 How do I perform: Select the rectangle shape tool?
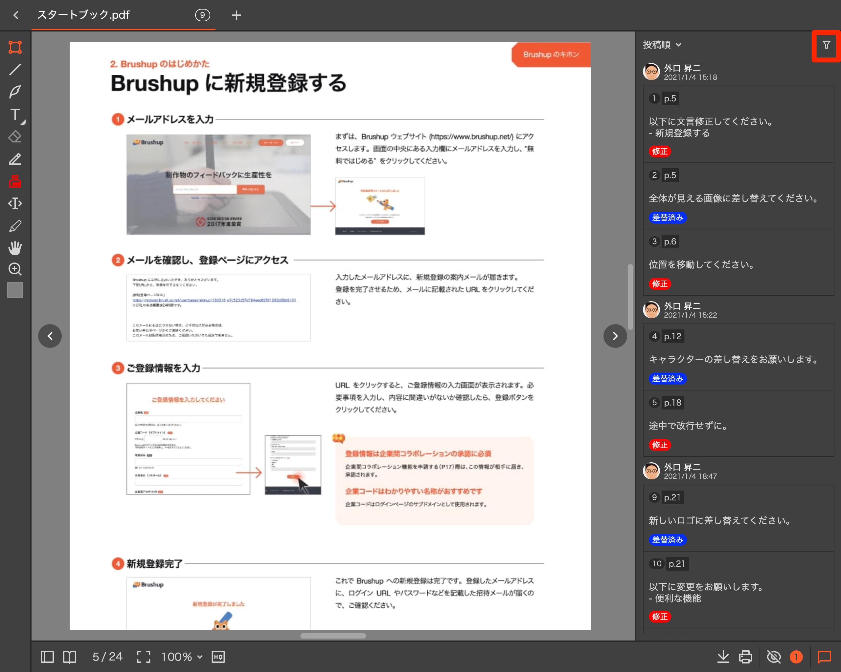(15, 47)
